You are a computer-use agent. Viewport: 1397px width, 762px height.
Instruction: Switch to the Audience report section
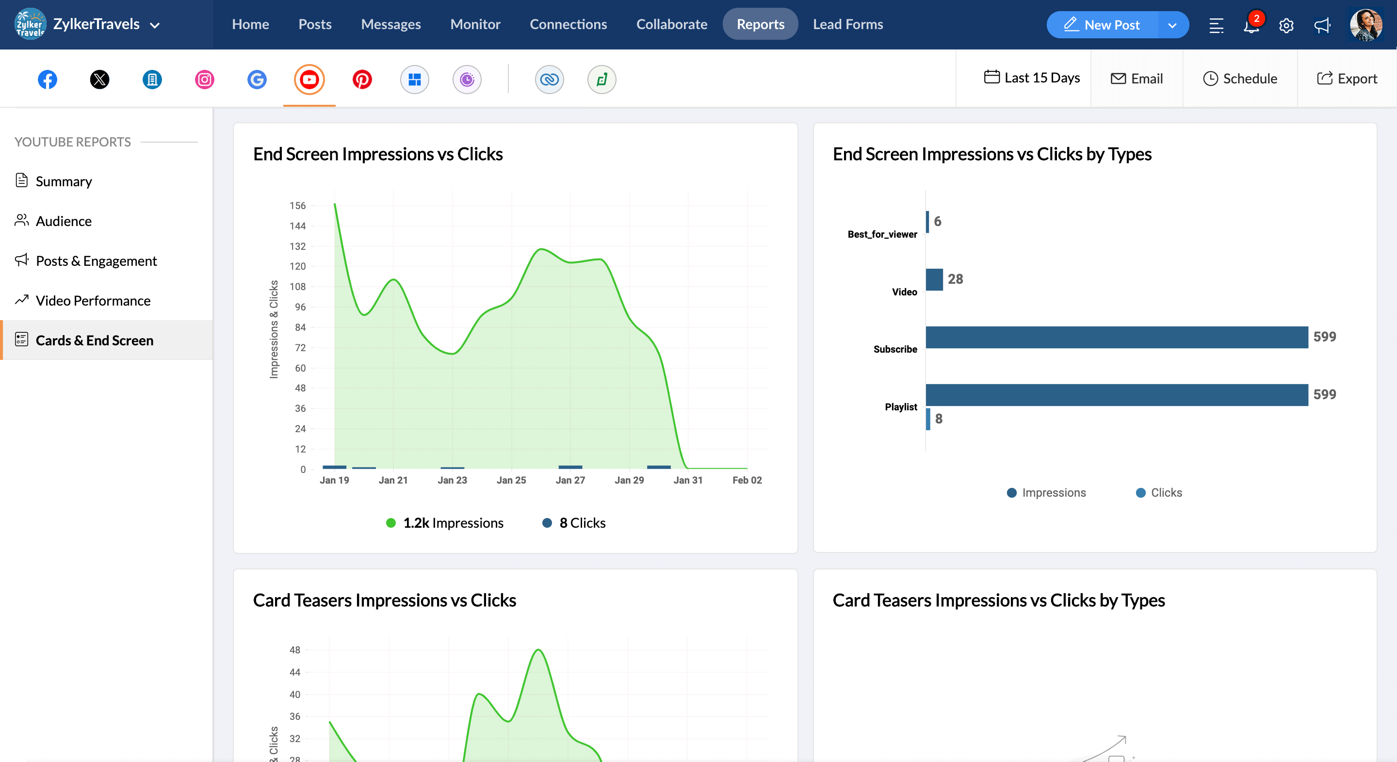point(64,221)
